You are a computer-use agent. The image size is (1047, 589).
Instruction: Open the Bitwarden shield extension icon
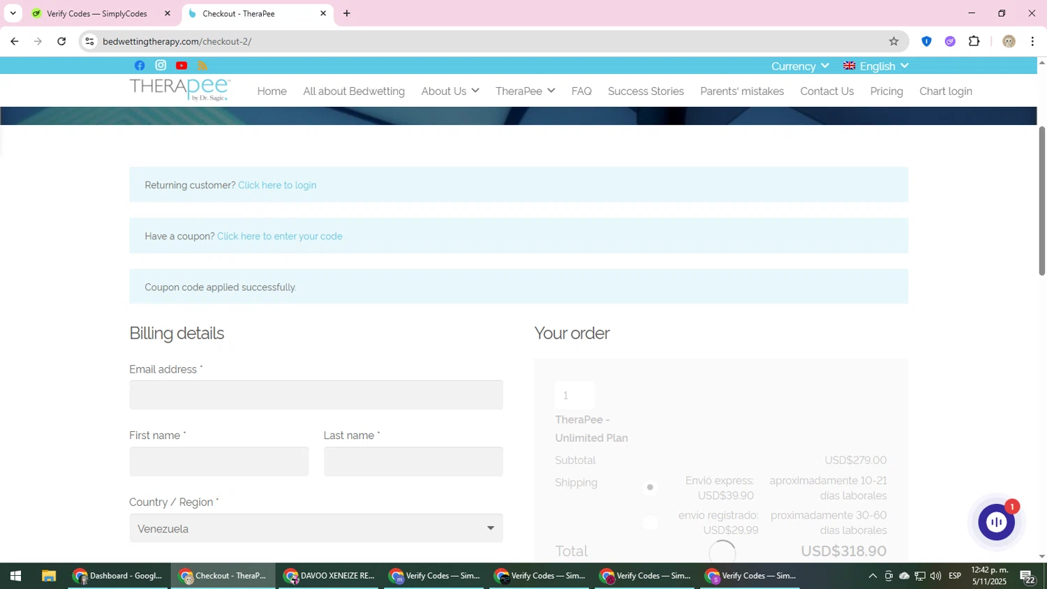[926, 41]
